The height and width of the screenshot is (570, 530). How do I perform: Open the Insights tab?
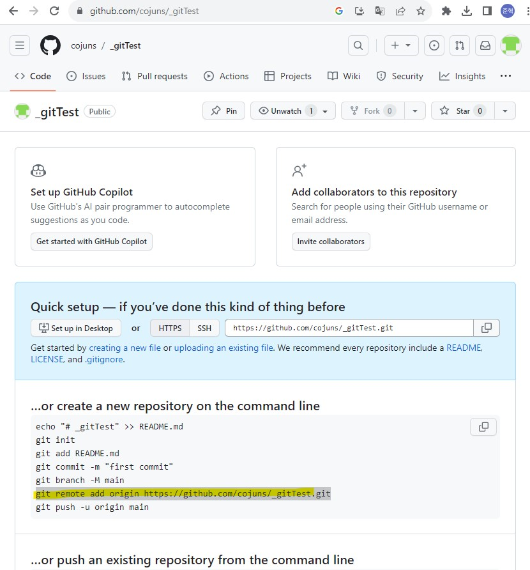pyautogui.click(x=462, y=76)
